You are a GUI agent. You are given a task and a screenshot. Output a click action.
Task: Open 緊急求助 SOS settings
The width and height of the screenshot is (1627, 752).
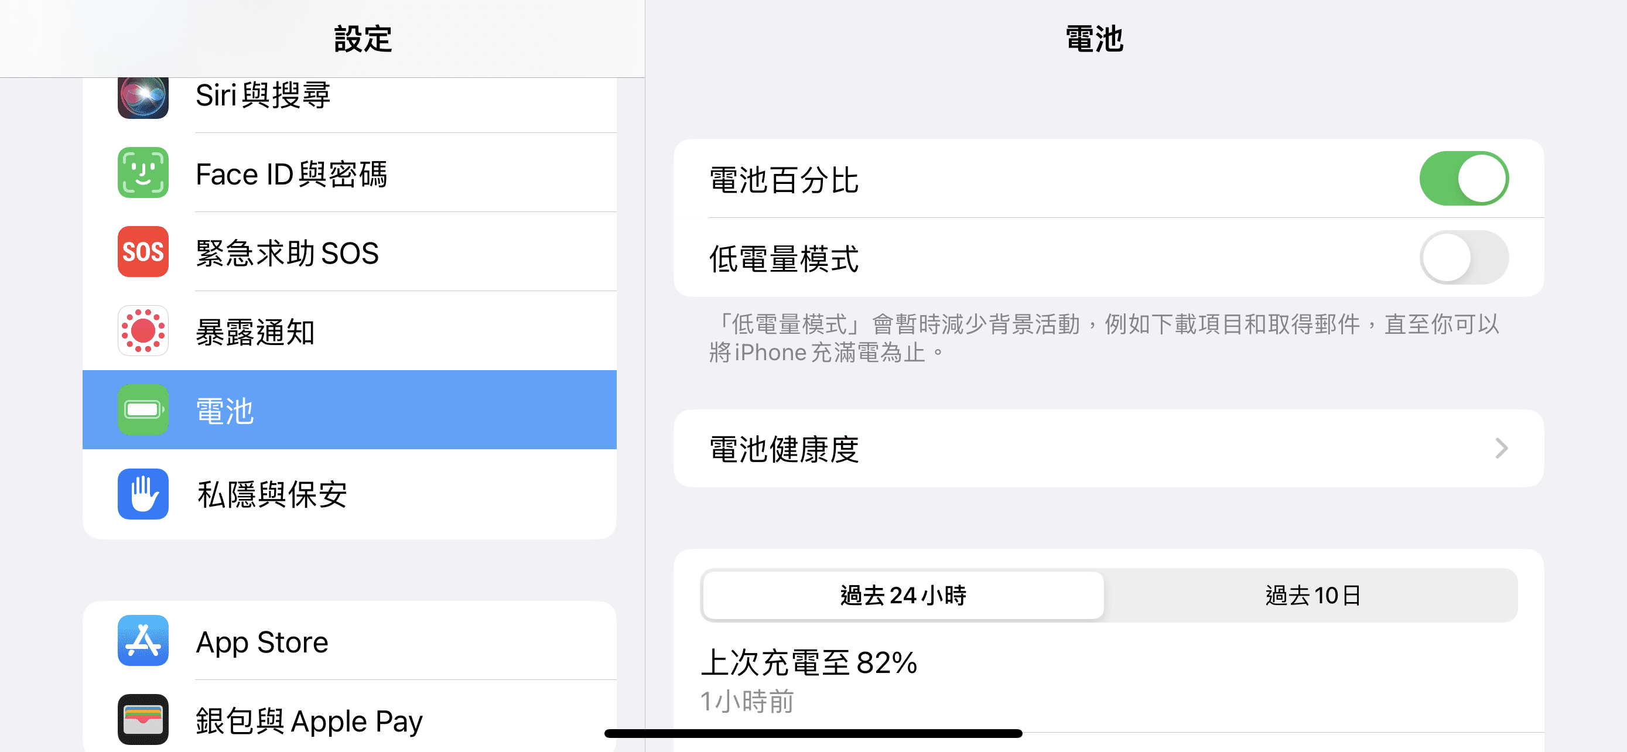[x=349, y=252]
